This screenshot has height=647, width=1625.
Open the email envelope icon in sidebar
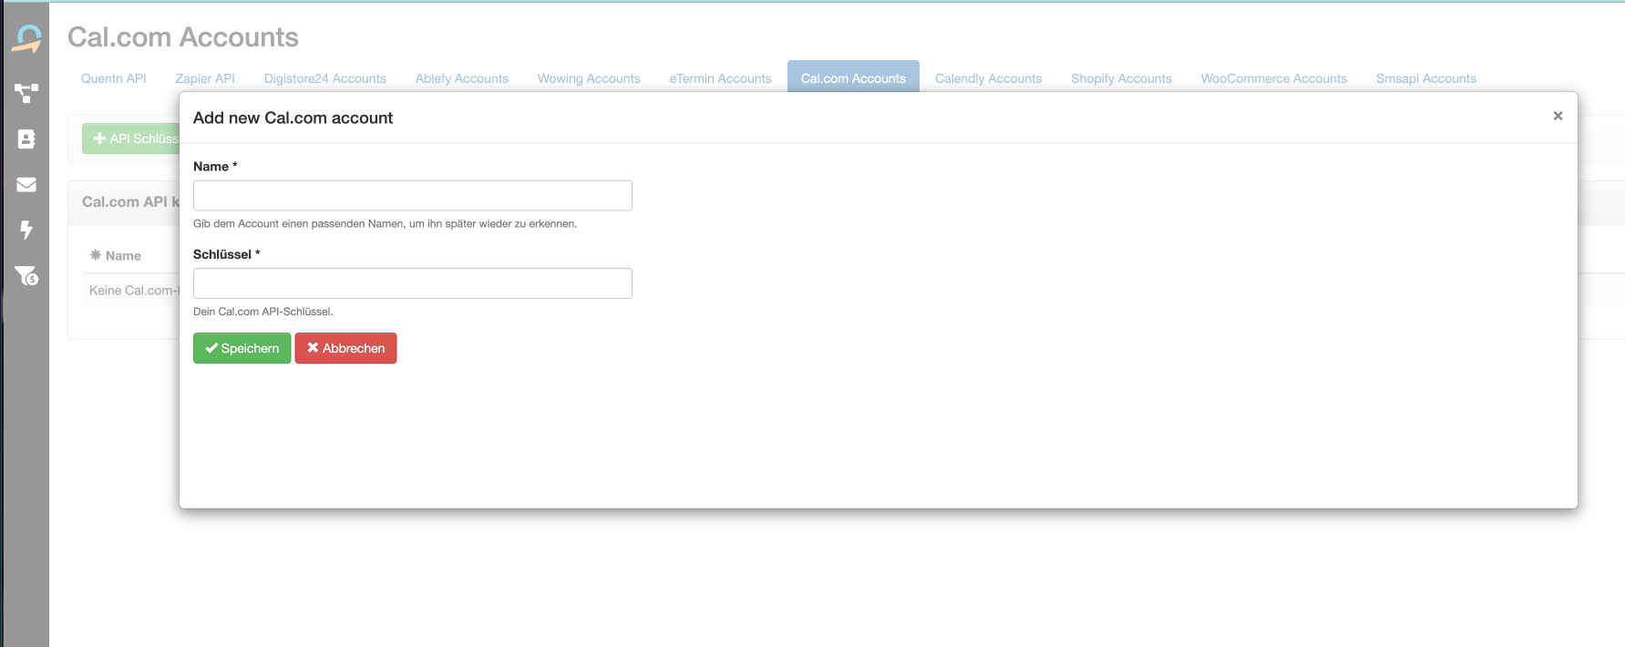pos(26,184)
